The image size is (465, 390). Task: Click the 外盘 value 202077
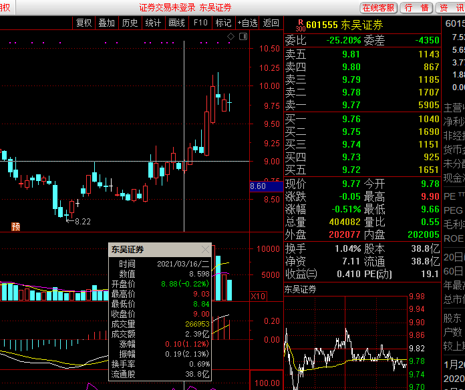pyautogui.click(x=345, y=234)
